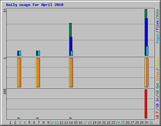
Task: Click the small black kB mark for day 14
Action: pos(70,118)
